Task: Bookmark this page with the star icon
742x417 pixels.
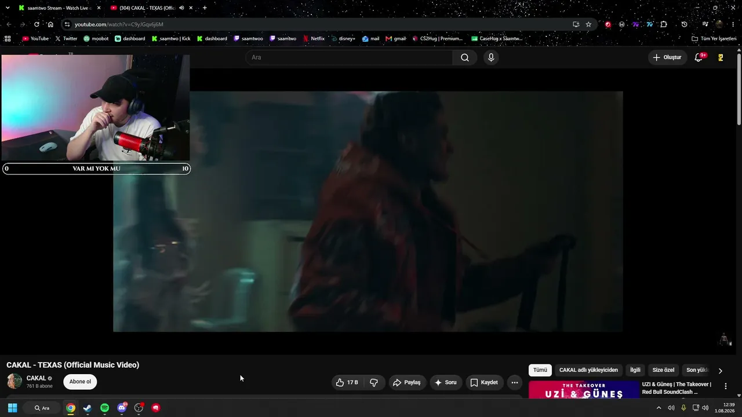Action: [x=588, y=24]
